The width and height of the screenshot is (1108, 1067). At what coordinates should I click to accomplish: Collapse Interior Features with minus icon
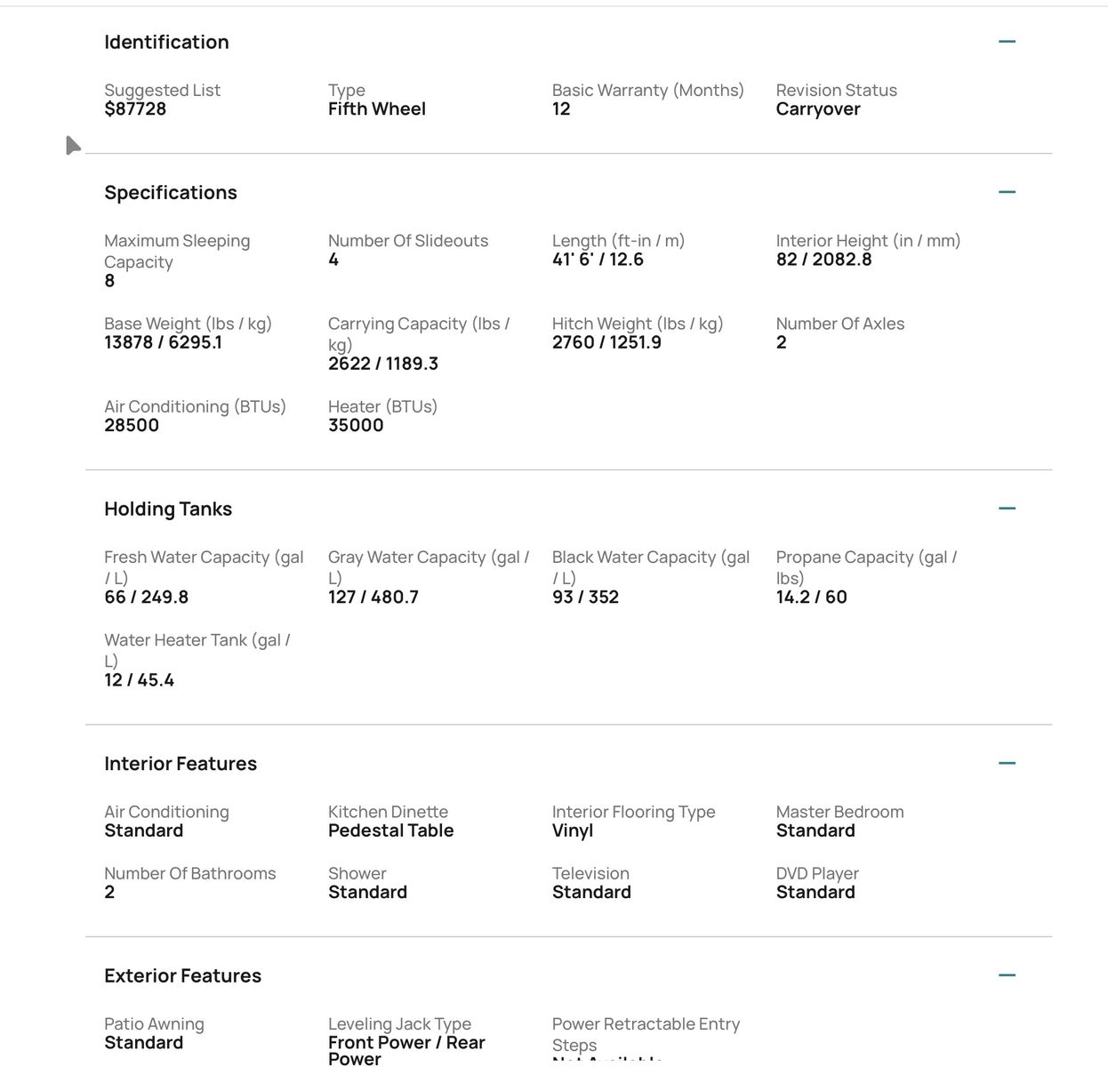[x=1007, y=763]
